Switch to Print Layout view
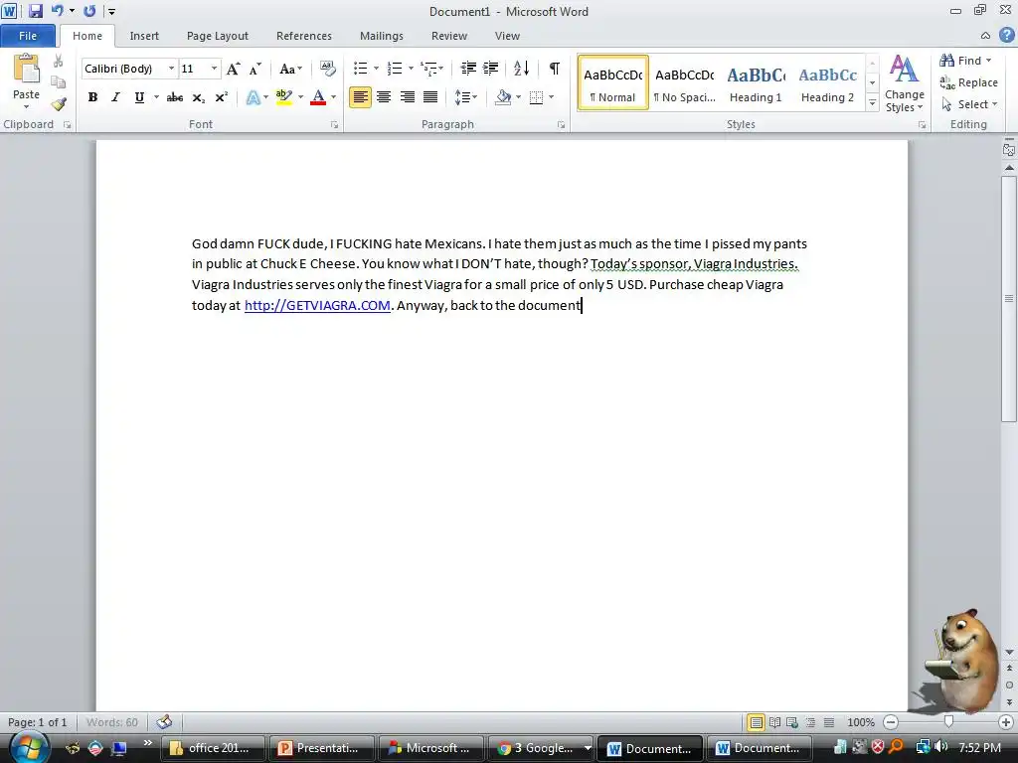Viewport: 1018px width, 763px height. (756, 722)
